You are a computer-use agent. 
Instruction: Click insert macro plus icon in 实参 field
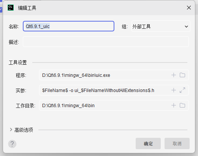pos(174,90)
